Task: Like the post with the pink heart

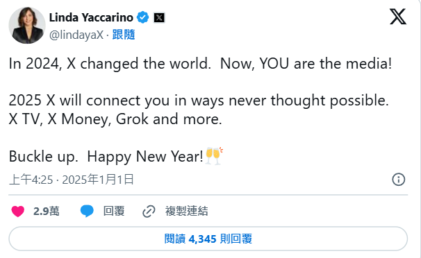Action: click(x=18, y=211)
